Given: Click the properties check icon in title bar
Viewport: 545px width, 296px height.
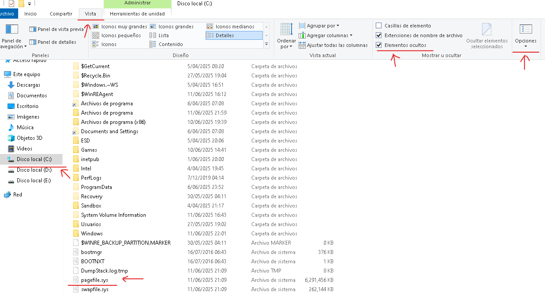Looking at the screenshot, I should (x=11, y=4).
